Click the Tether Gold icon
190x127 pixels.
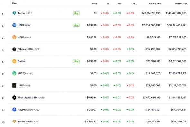tap(14, 122)
